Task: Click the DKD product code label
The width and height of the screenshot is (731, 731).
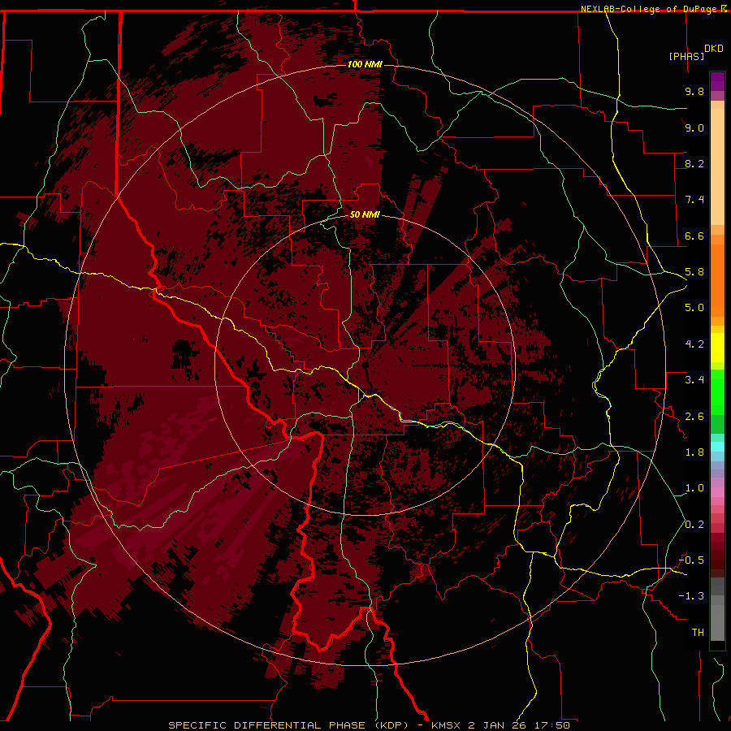Action: point(713,49)
